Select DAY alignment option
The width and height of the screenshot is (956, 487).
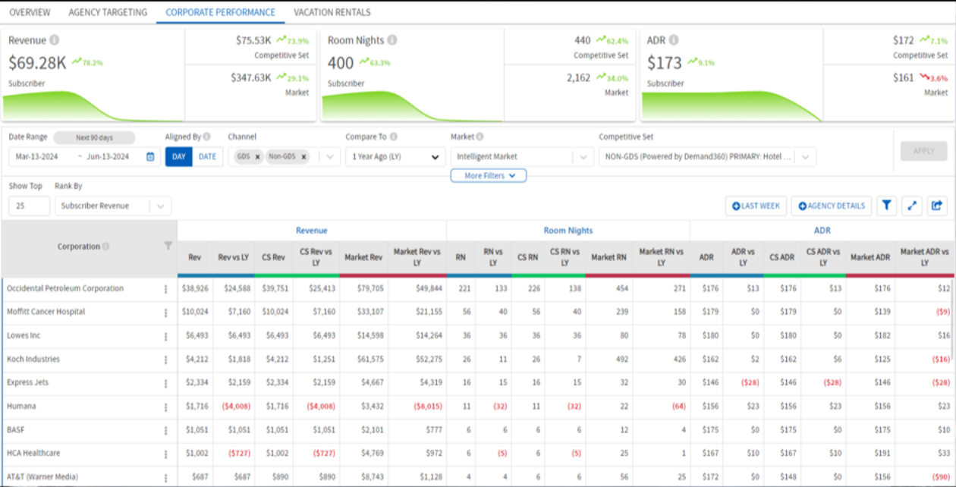178,157
